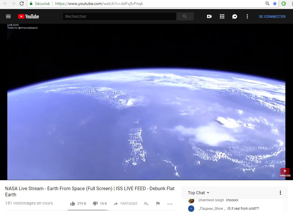Viewport: 293px width, 213px height.
Task: Click username _Пацаны_Show_ in chat
Action: click(x=212, y=209)
